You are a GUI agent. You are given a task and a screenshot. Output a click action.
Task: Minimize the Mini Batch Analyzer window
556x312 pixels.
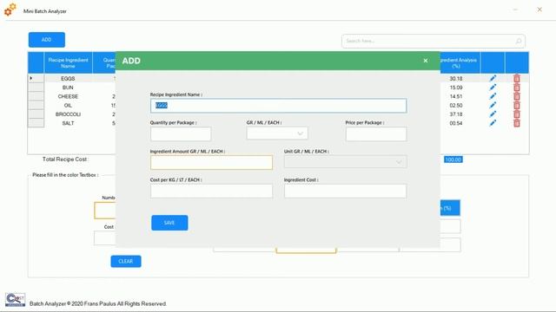515,10
